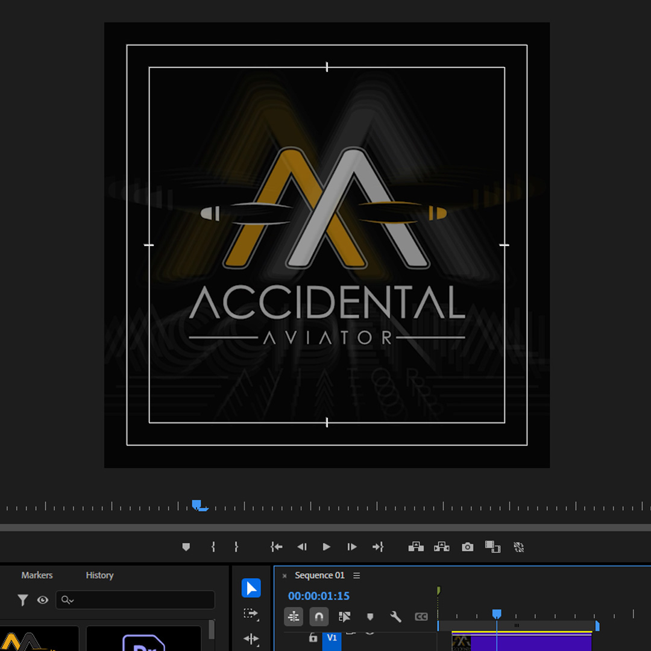Click the Premiere project file thumbnail
The width and height of the screenshot is (651, 651).
143,638
